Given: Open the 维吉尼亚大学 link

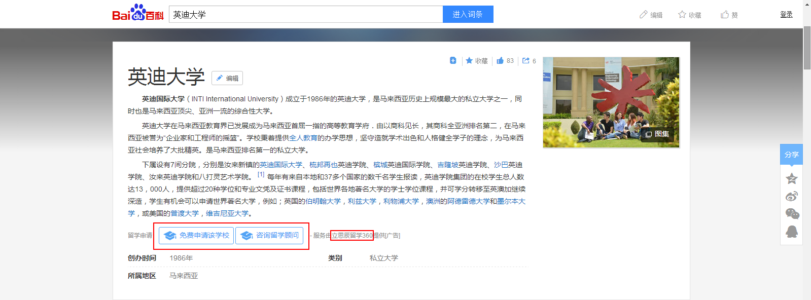Looking at the screenshot, I should click(x=227, y=213).
